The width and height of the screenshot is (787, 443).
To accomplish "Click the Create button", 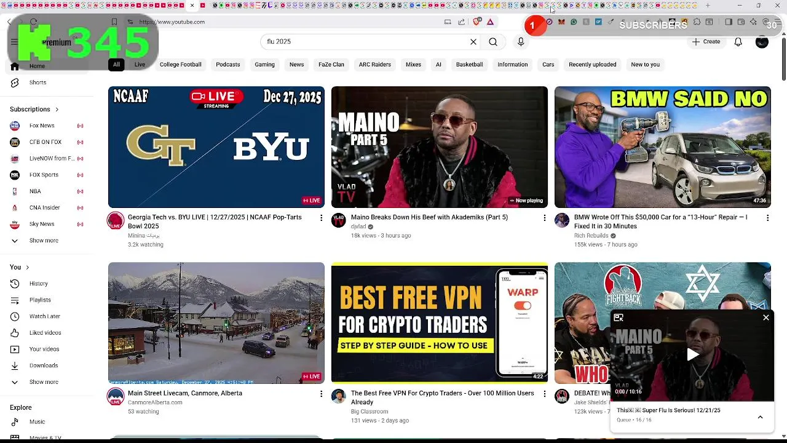I will (706, 42).
